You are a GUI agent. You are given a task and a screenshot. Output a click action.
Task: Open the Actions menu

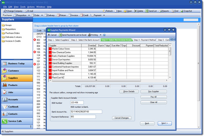point(31,7)
